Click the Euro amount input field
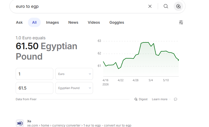Screen dimensions: 209x127 [x=34, y=74]
